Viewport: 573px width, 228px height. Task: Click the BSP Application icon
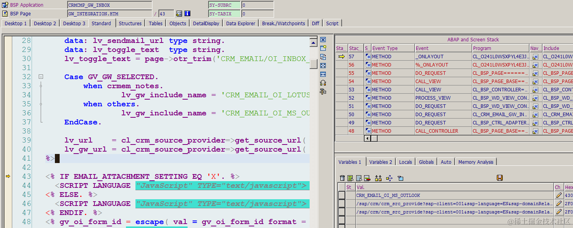(x=5, y=5)
